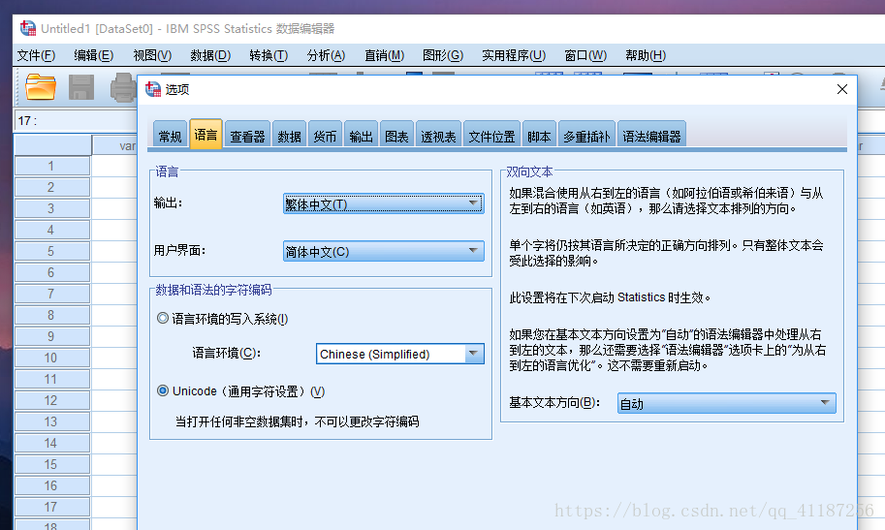Open the 直销(M) menu
Image resolution: width=885 pixels, height=530 pixels.
coord(385,55)
